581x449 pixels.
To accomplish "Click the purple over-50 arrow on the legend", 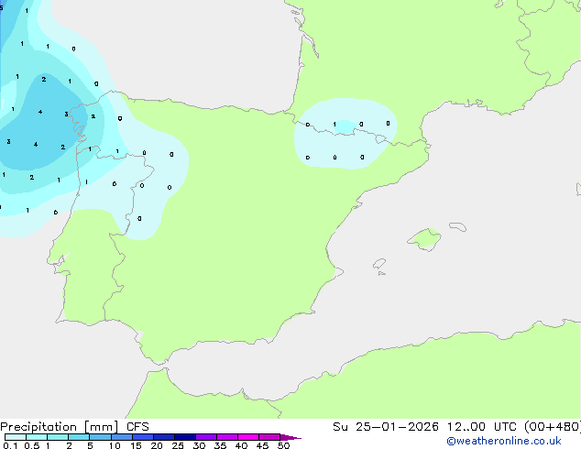I will [x=290, y=437].
